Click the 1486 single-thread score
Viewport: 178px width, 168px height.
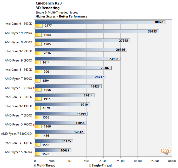click(x=46, y=136)
